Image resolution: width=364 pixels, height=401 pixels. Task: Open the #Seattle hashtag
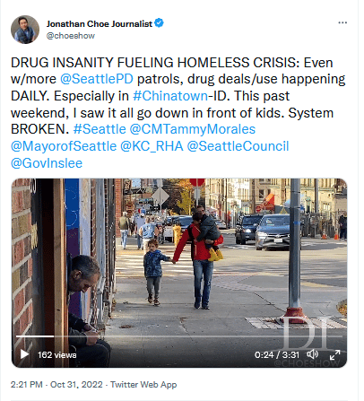pyautogui.click(x=100, y=129)
